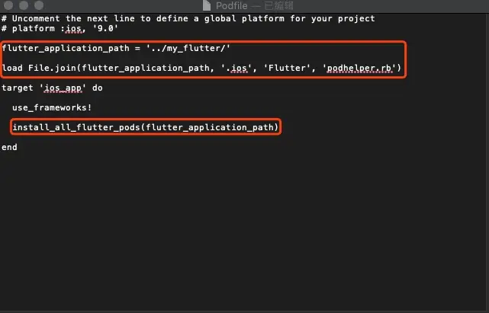
Task: Click on the use_frameworks! line
Action: coord(52,107)
